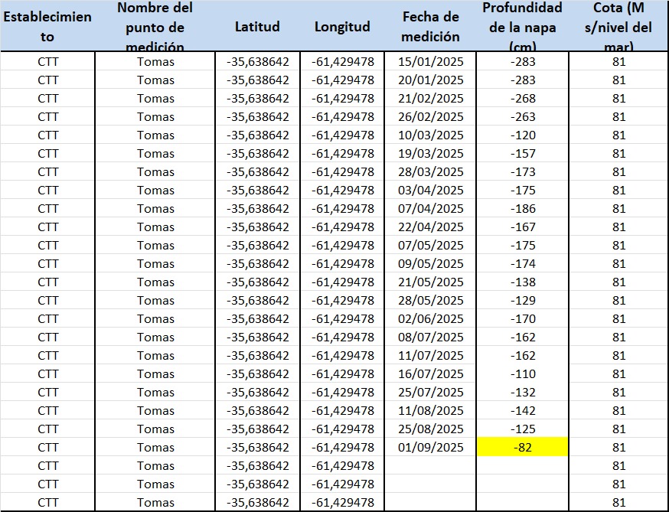Click the depth value -138
Screen dimensions: 669x512
(x=523, y=282)
